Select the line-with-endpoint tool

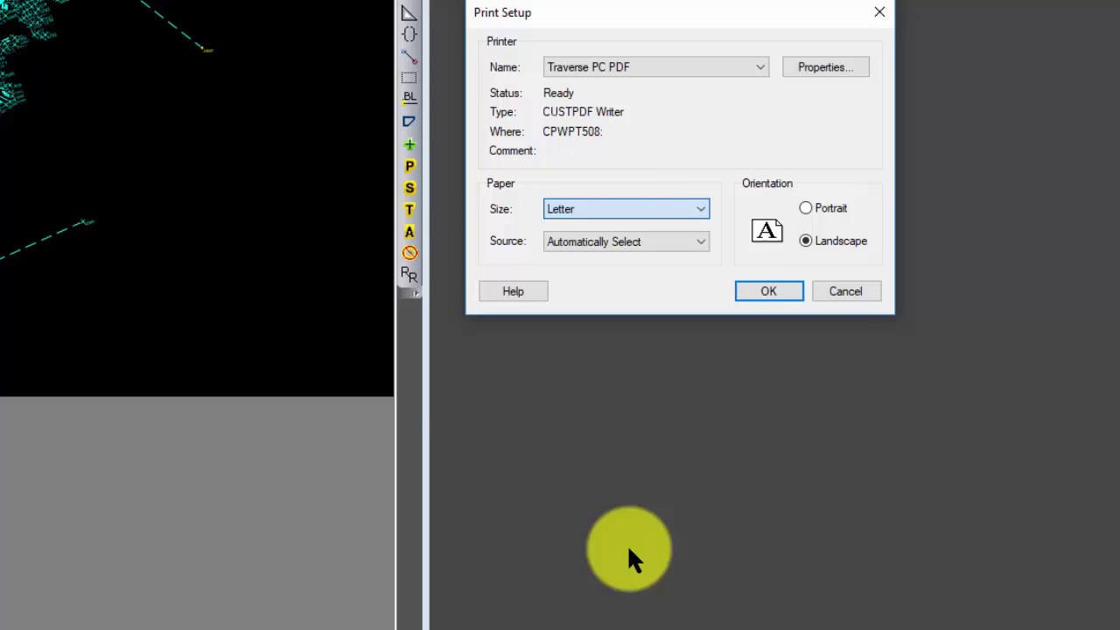click(x=409, y=57)
